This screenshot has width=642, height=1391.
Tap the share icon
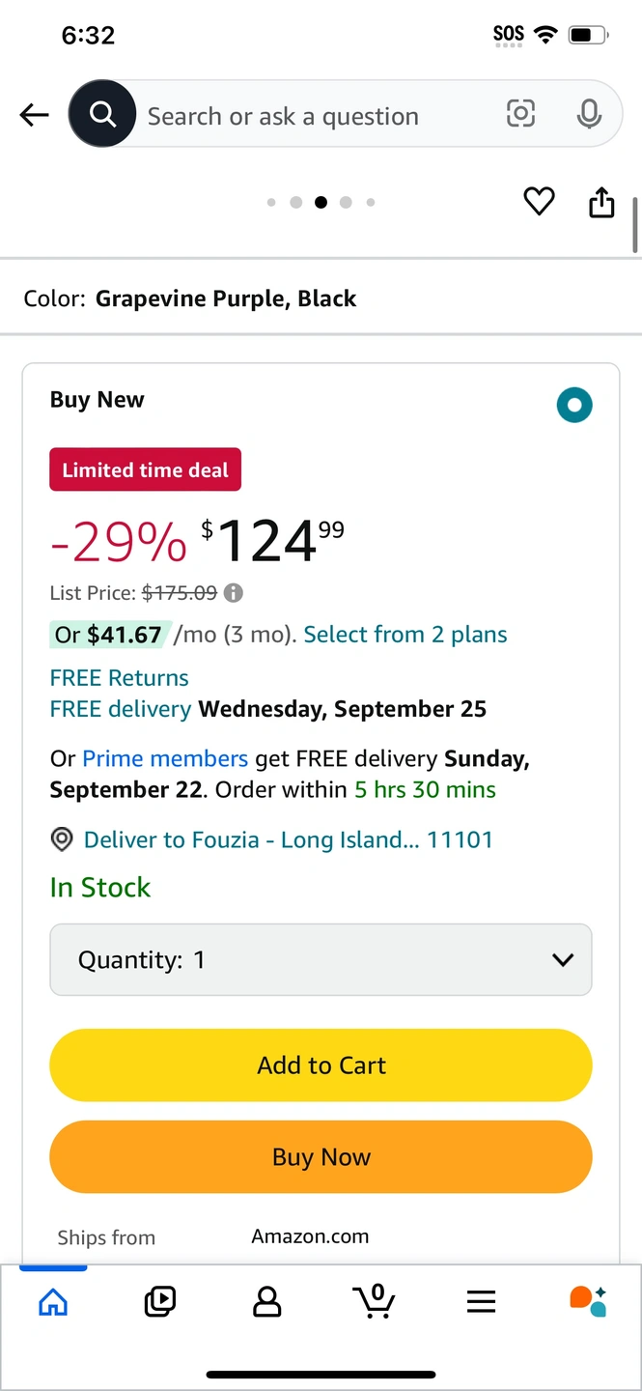coord(601,201)
